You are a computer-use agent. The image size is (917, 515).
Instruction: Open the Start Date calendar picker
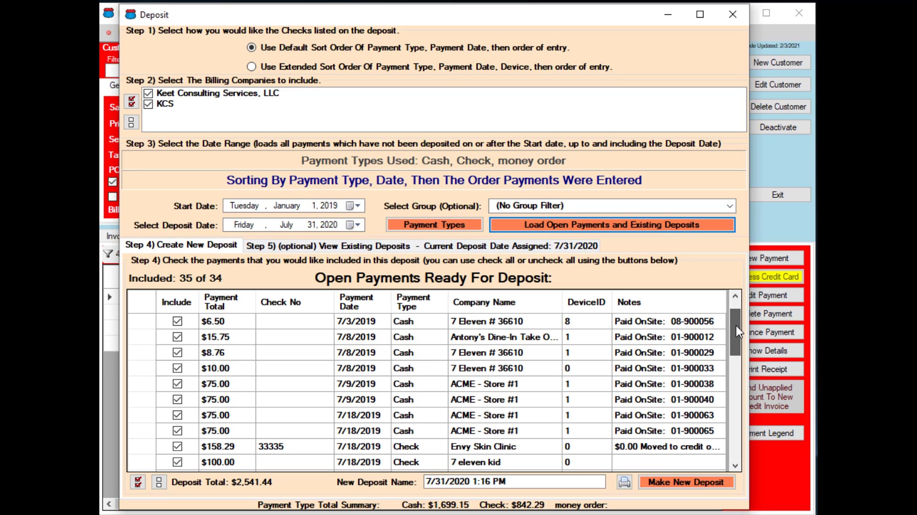[x=353, y=206]
